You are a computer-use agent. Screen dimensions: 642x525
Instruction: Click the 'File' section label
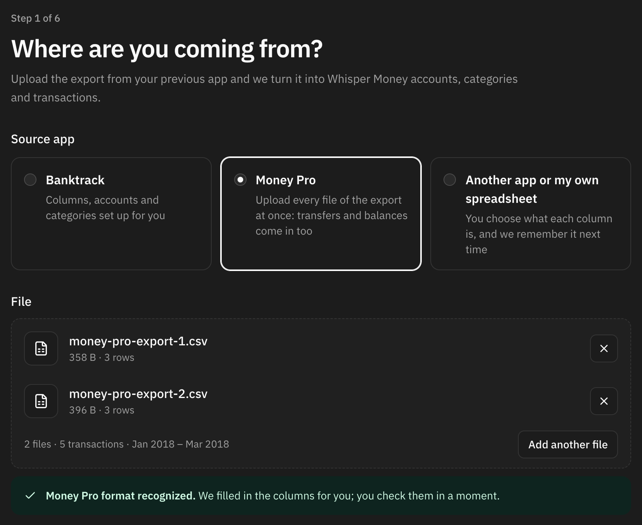[21, 302]
